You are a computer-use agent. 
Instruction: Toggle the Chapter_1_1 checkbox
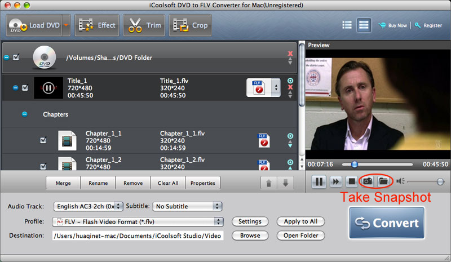43,140
